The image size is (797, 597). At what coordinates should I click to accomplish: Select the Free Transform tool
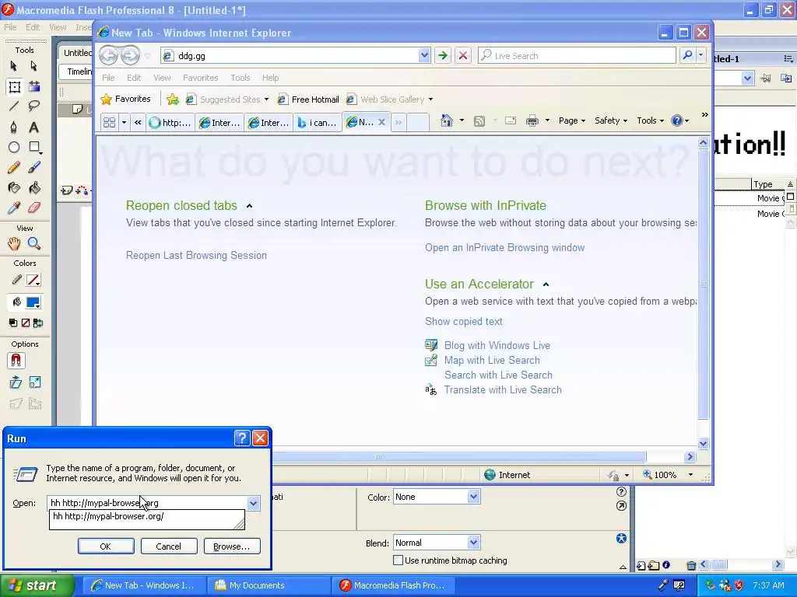coord(14,87)
